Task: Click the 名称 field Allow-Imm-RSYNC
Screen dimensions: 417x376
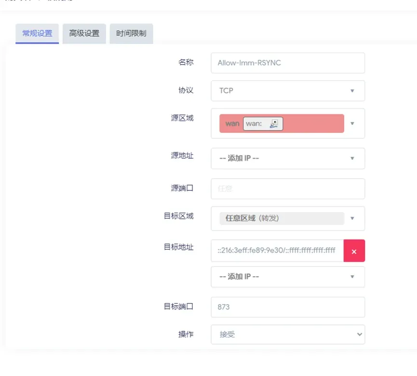Action: [288, 63]
